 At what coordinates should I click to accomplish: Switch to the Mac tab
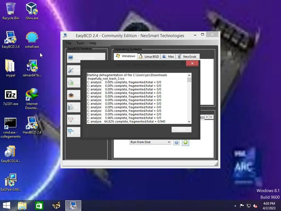click(168, 57)
